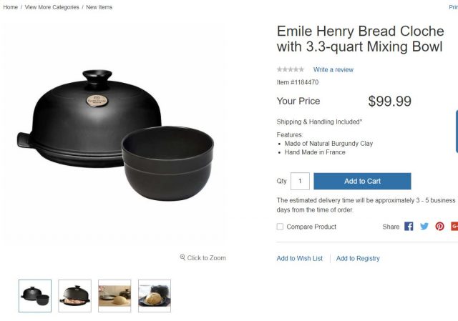Focus the Qty quantity field
The width and height of the screenshot is (458, 321).
coord(300,181)
